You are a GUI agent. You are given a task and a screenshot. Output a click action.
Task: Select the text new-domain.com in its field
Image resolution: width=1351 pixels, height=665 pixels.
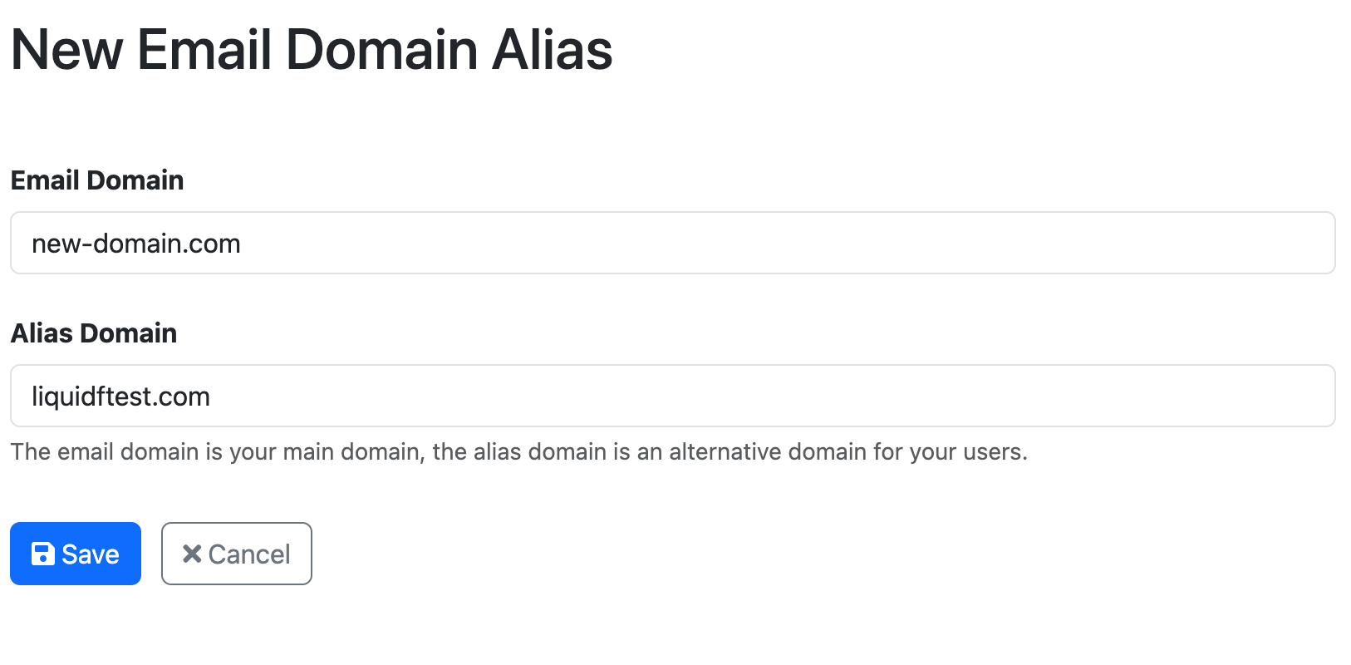pos(135,243)
